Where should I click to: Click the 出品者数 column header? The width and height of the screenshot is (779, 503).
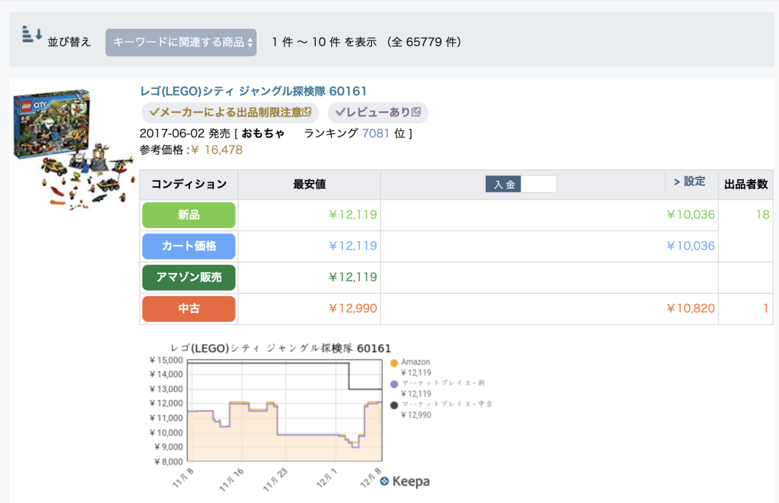click(747, 184)
